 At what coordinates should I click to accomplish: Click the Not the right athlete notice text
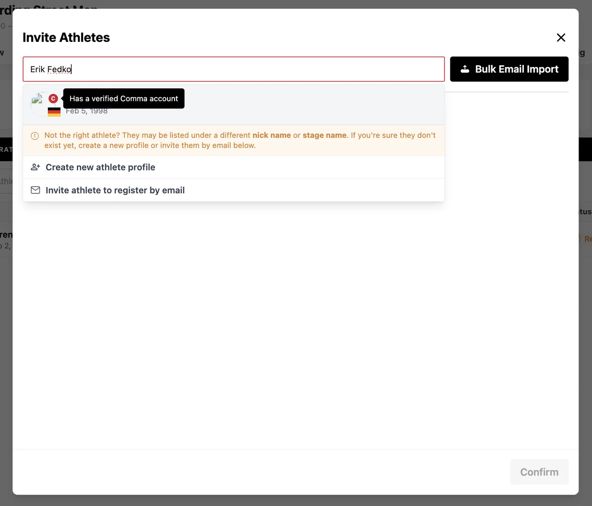click(240, 140)
